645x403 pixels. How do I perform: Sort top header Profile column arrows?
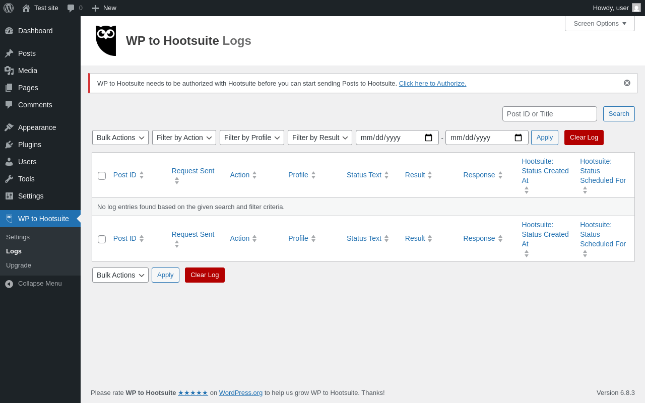[313, 175]
